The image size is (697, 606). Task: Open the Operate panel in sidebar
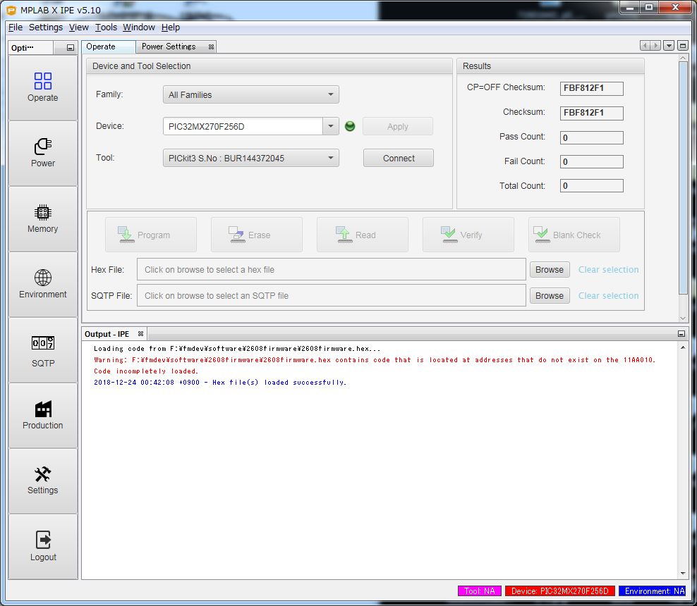click(x=43, y=87)
